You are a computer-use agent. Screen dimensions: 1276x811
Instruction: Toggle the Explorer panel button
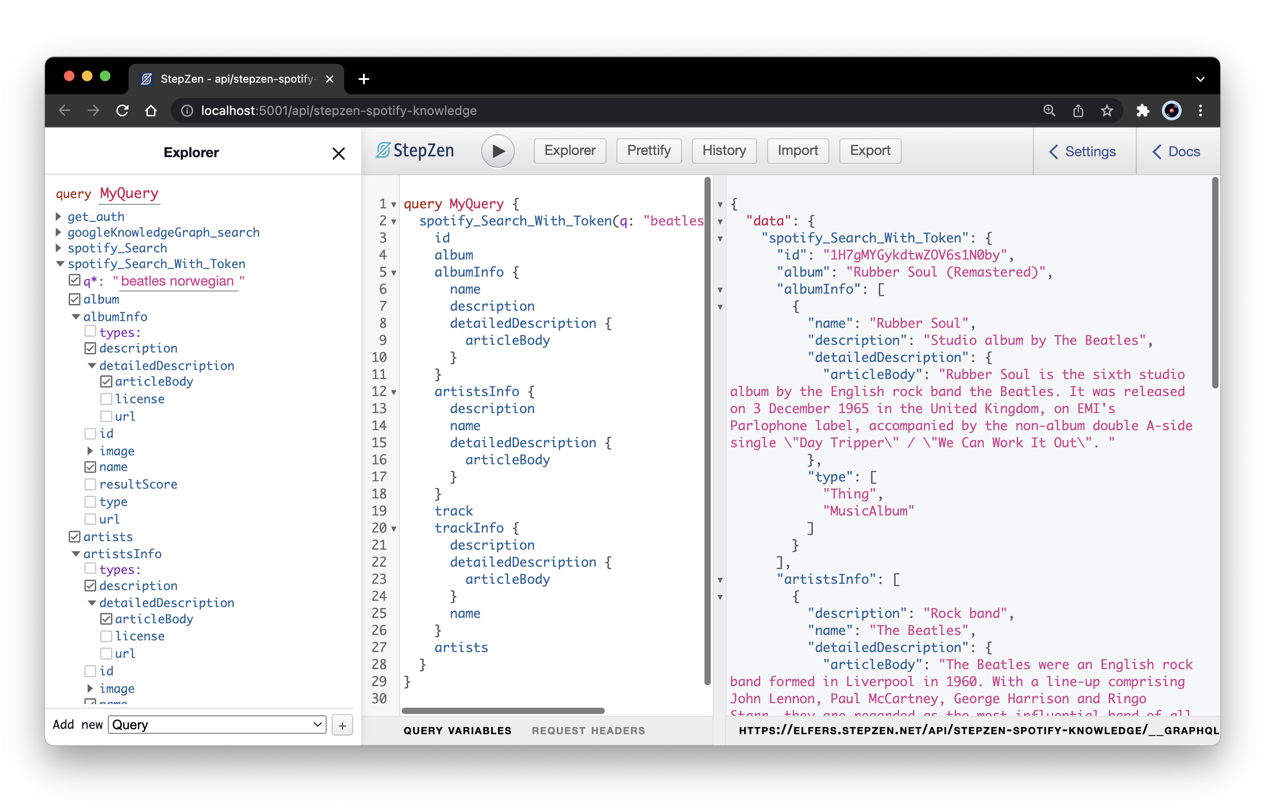point(570,151)
